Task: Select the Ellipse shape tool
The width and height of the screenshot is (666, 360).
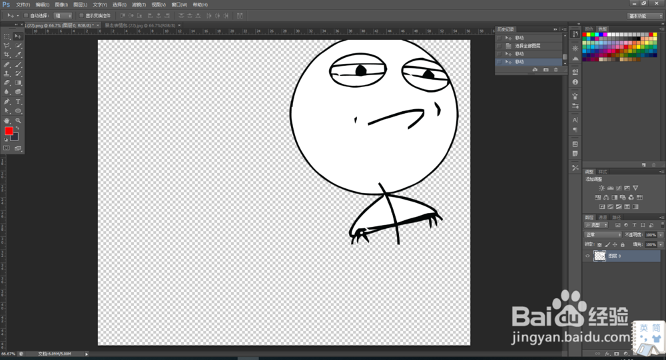Action: point(18,111)
